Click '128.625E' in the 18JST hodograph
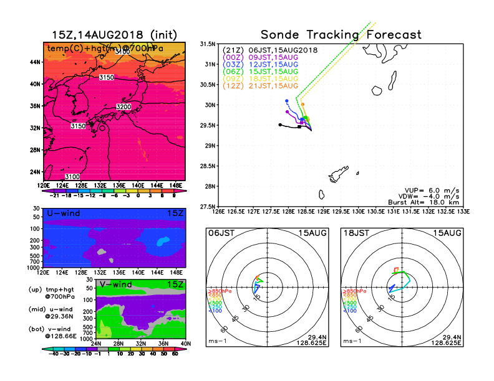Screen dimensions: 494x381 click(446, 342)
